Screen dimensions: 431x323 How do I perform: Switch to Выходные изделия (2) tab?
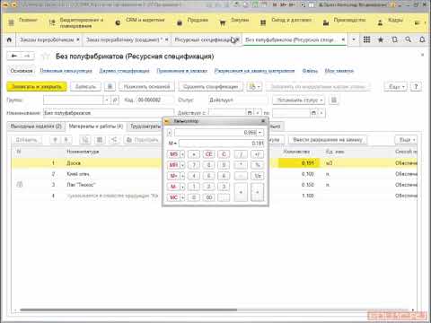(36, 127)
